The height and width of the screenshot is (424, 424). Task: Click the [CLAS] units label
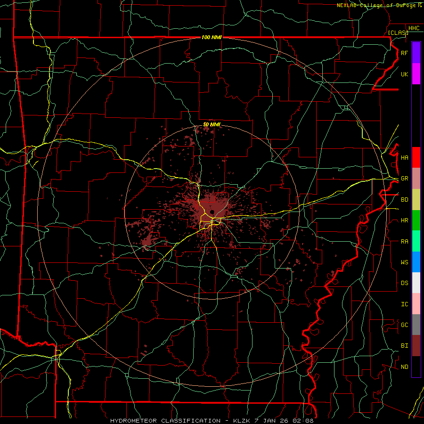click(398, 33)
